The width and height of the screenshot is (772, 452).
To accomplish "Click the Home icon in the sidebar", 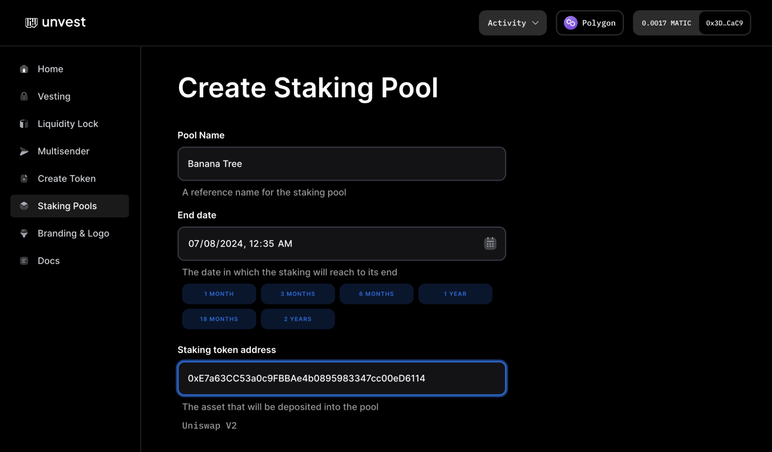I will 24,69.
